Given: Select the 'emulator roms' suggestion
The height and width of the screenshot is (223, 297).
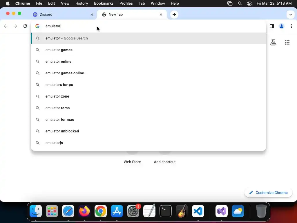Looking at the screenshot, I should coord(148,108).
